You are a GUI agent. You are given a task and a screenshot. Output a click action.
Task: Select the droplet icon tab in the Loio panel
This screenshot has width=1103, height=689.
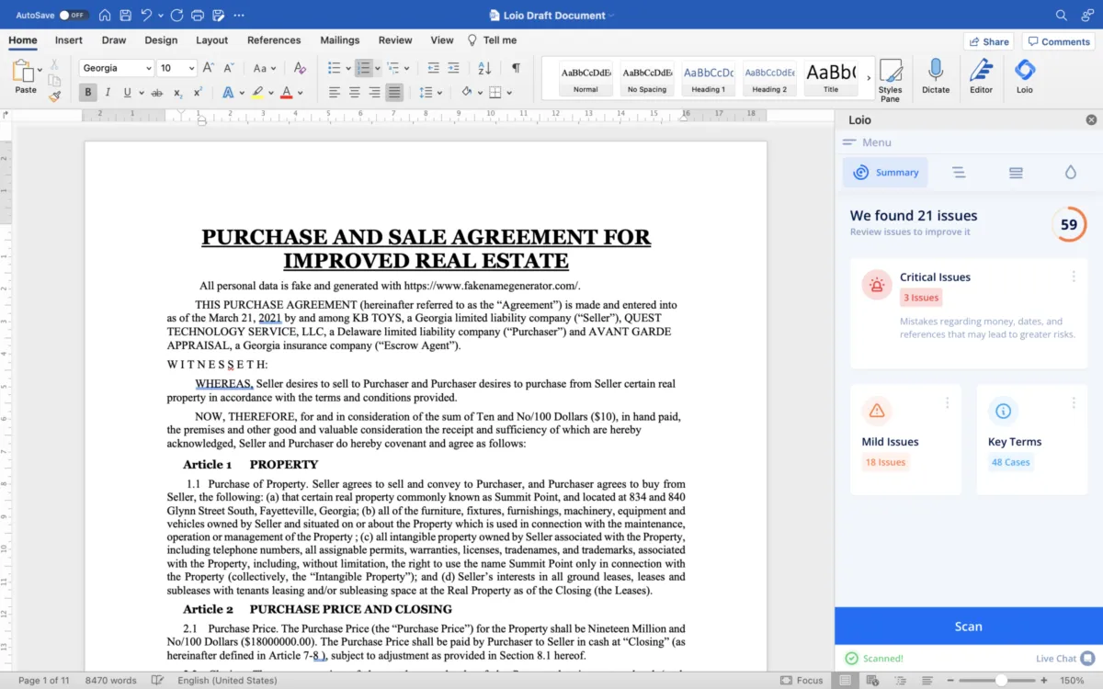tap(1070, 172)
